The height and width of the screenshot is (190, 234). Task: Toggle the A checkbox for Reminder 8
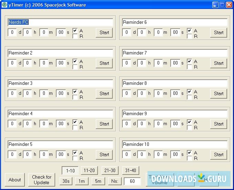point(190,92)
